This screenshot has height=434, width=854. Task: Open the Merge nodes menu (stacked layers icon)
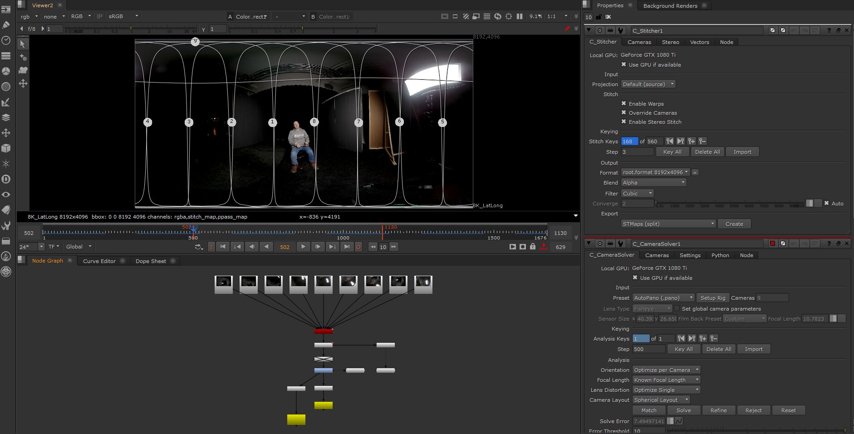(x=6, y=117)
